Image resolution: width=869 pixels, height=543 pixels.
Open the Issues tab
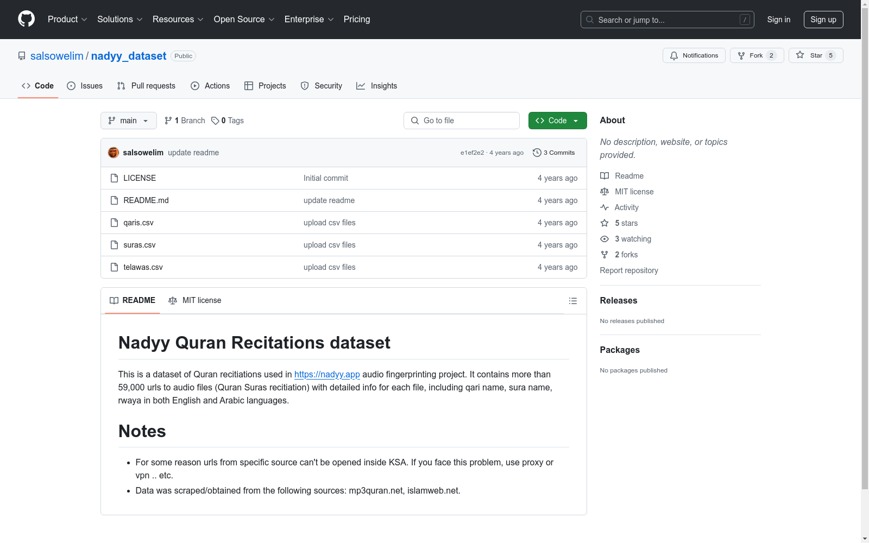[85, 86]
